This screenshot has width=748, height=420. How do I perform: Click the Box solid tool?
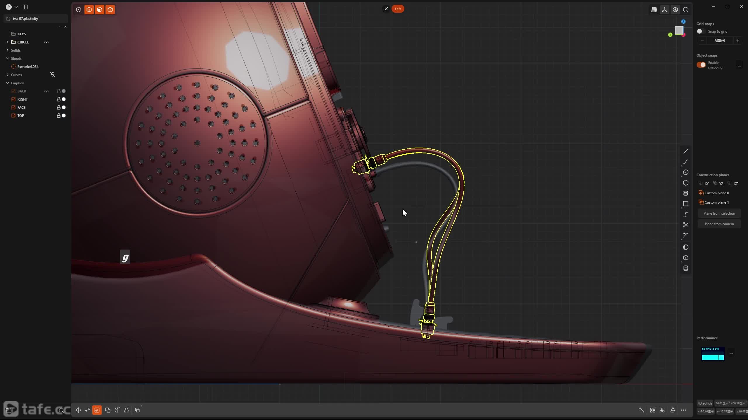[x=685, y=258]
